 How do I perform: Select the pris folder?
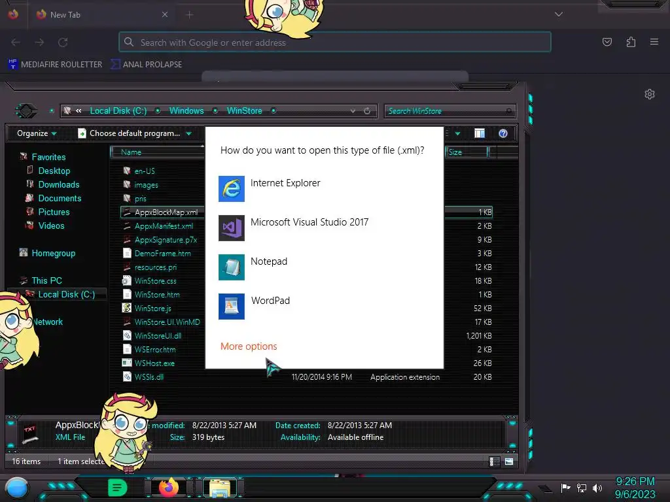point(140,199)
